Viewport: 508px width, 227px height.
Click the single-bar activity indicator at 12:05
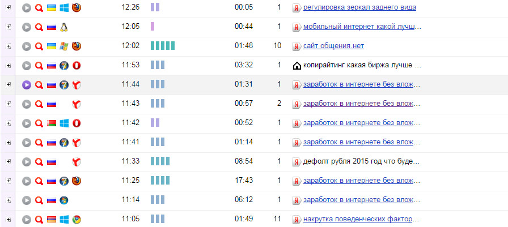click(153, 26)
